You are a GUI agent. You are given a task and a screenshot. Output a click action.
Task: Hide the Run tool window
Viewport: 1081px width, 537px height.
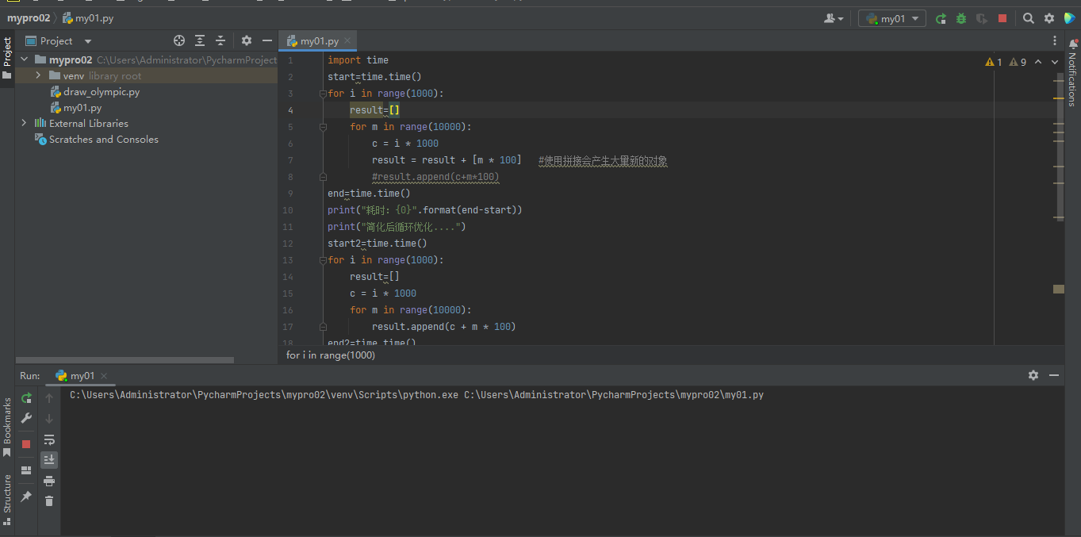point(1054,375)
